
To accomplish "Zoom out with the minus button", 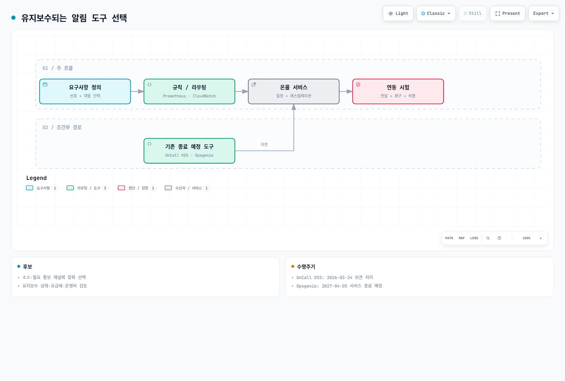I will click(512, 238).
